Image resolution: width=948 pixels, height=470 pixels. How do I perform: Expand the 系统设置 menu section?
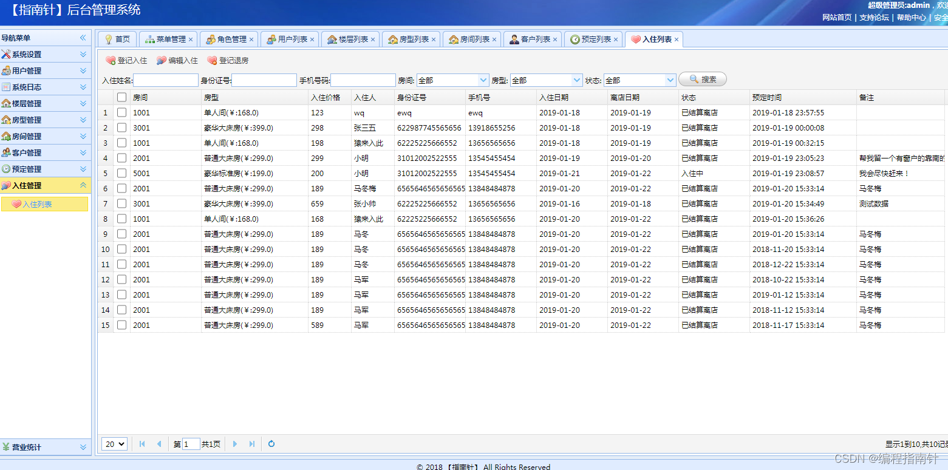[46, 54]
